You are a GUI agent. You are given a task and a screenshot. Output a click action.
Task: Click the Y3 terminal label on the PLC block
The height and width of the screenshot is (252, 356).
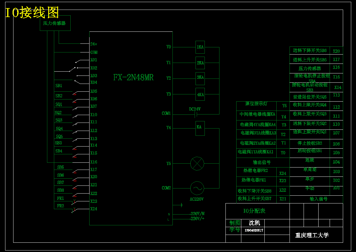[169, 94]
